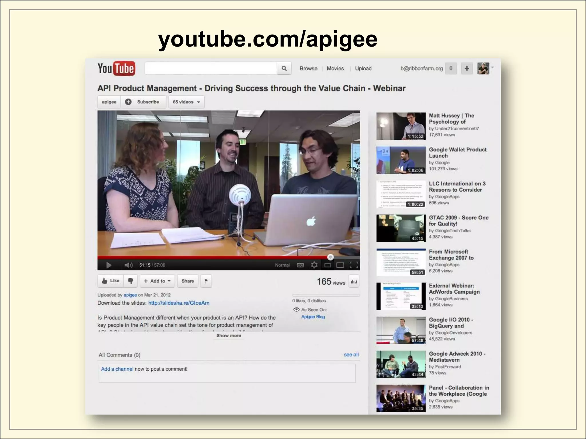
Task: Play the video with the play button
Action: click(109, 265)
